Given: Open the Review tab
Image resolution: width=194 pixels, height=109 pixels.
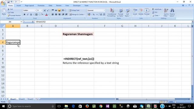Looking at the screenshot, I should click(x=59, y=5).
